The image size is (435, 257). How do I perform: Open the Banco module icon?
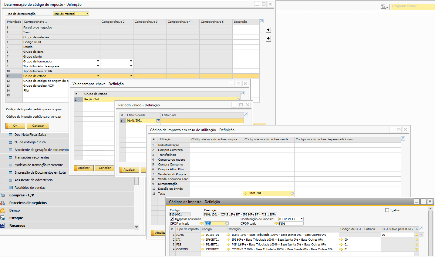(3, 210)
